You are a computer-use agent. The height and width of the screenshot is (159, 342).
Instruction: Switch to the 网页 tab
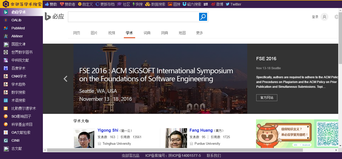click(77, 33)
